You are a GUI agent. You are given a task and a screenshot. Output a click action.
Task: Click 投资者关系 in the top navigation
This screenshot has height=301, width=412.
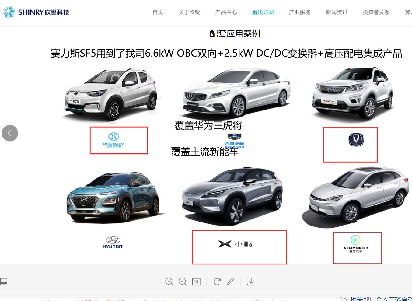pyautogui.click(x=376, y=12)
